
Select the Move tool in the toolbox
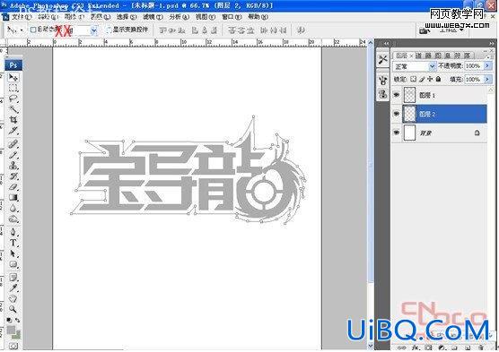(13, 77)
